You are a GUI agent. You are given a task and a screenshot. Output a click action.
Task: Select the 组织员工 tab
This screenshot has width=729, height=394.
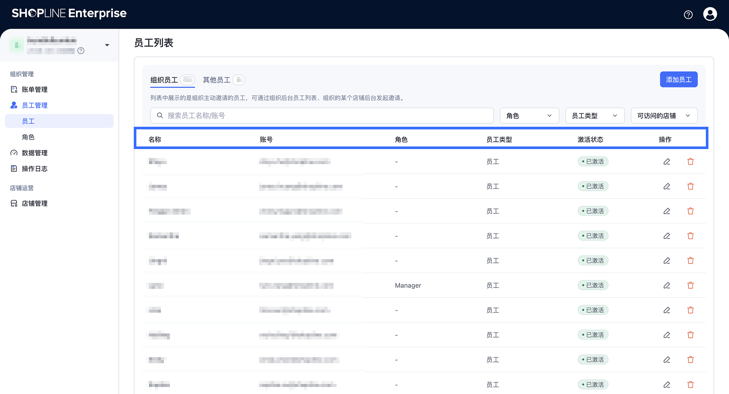coord(164,80)
